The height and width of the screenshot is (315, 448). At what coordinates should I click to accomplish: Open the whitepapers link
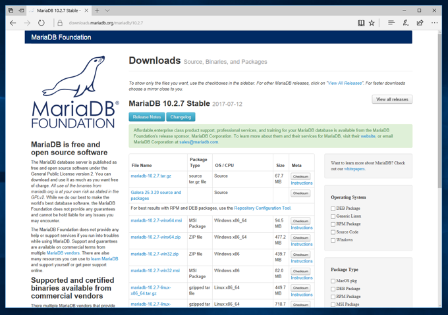click(x=354, y=169)
